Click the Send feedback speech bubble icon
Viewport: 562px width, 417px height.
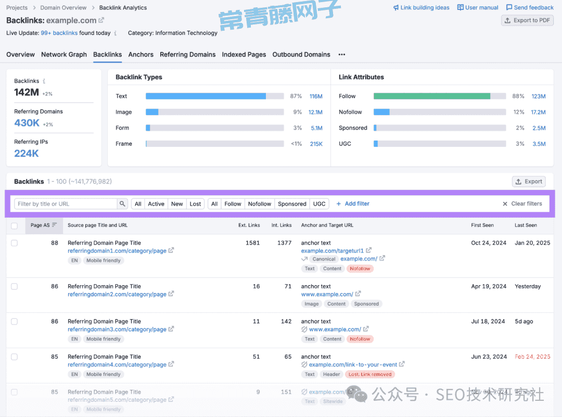pyautogui.click(x=508, y=7)
